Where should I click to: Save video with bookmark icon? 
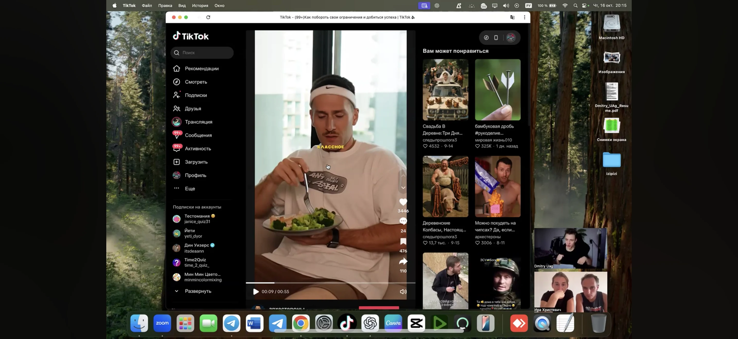click(x=403, y=241)
